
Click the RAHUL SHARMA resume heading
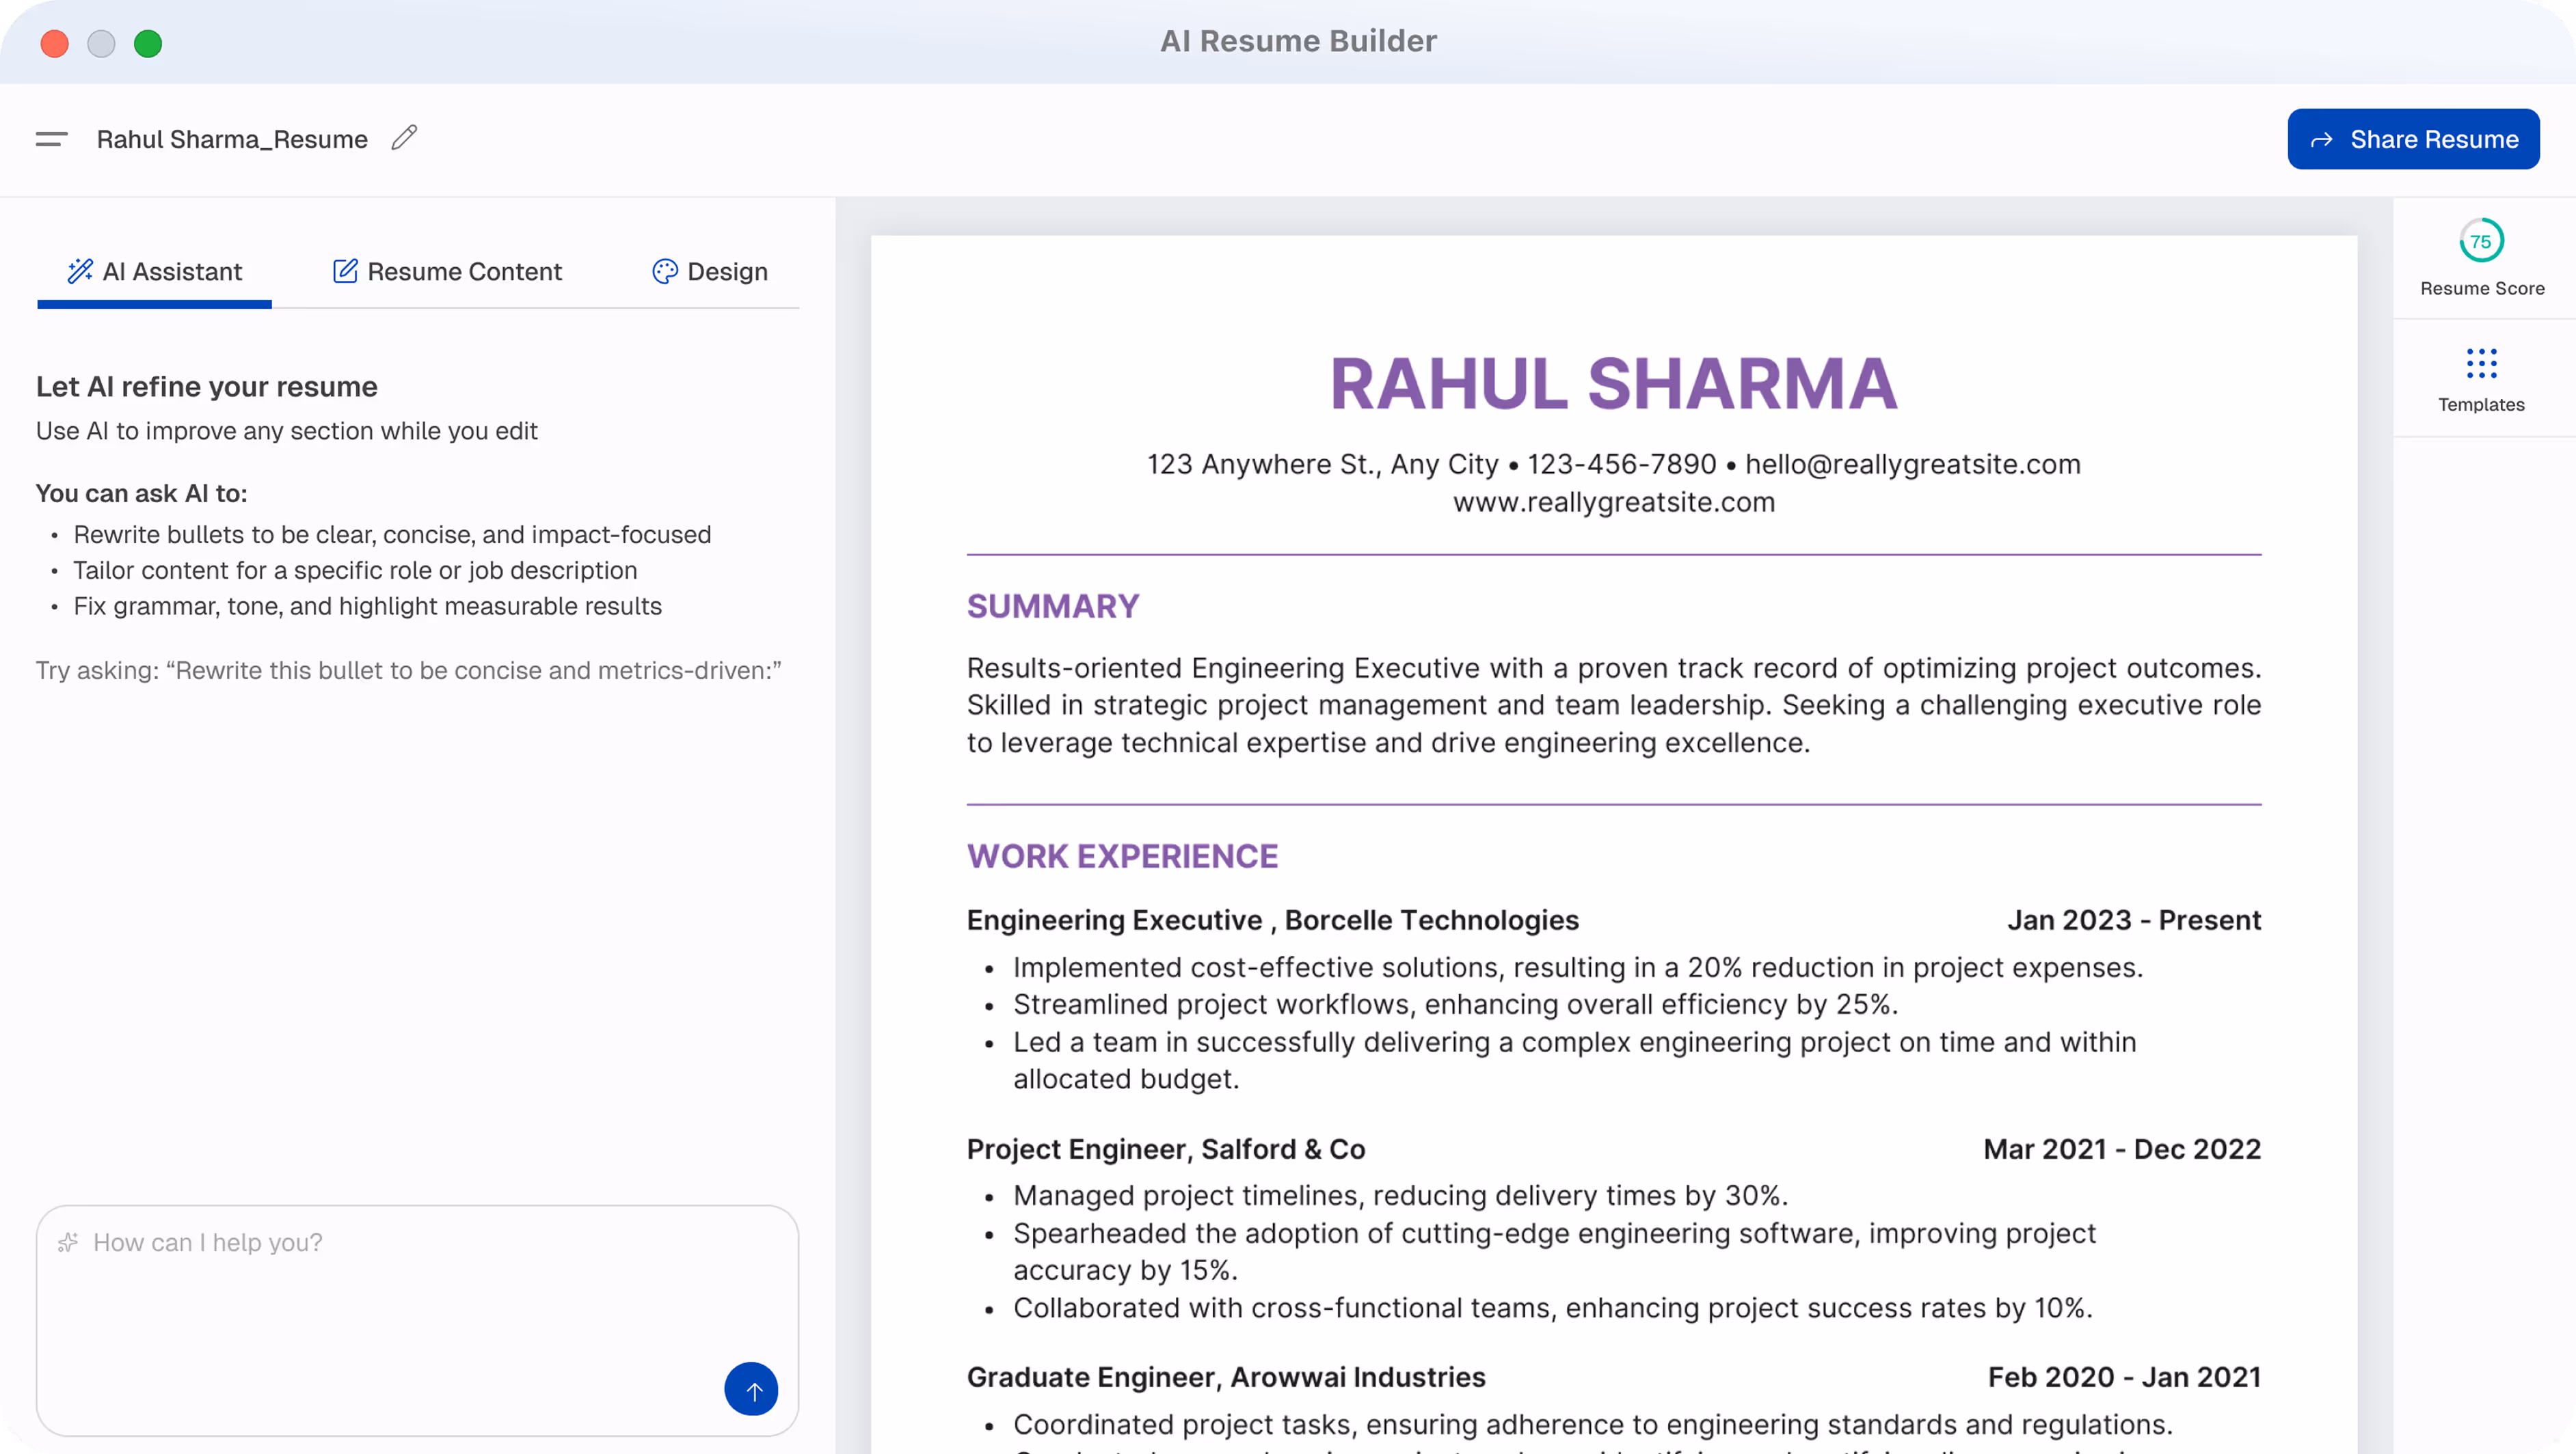click(x=1612, y=384)
